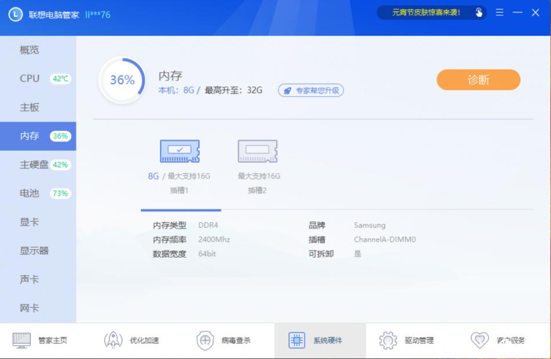Screen dimensions: 551x359
Task: Click the 客户服务 heart icon
Action: tap(479, 339)
